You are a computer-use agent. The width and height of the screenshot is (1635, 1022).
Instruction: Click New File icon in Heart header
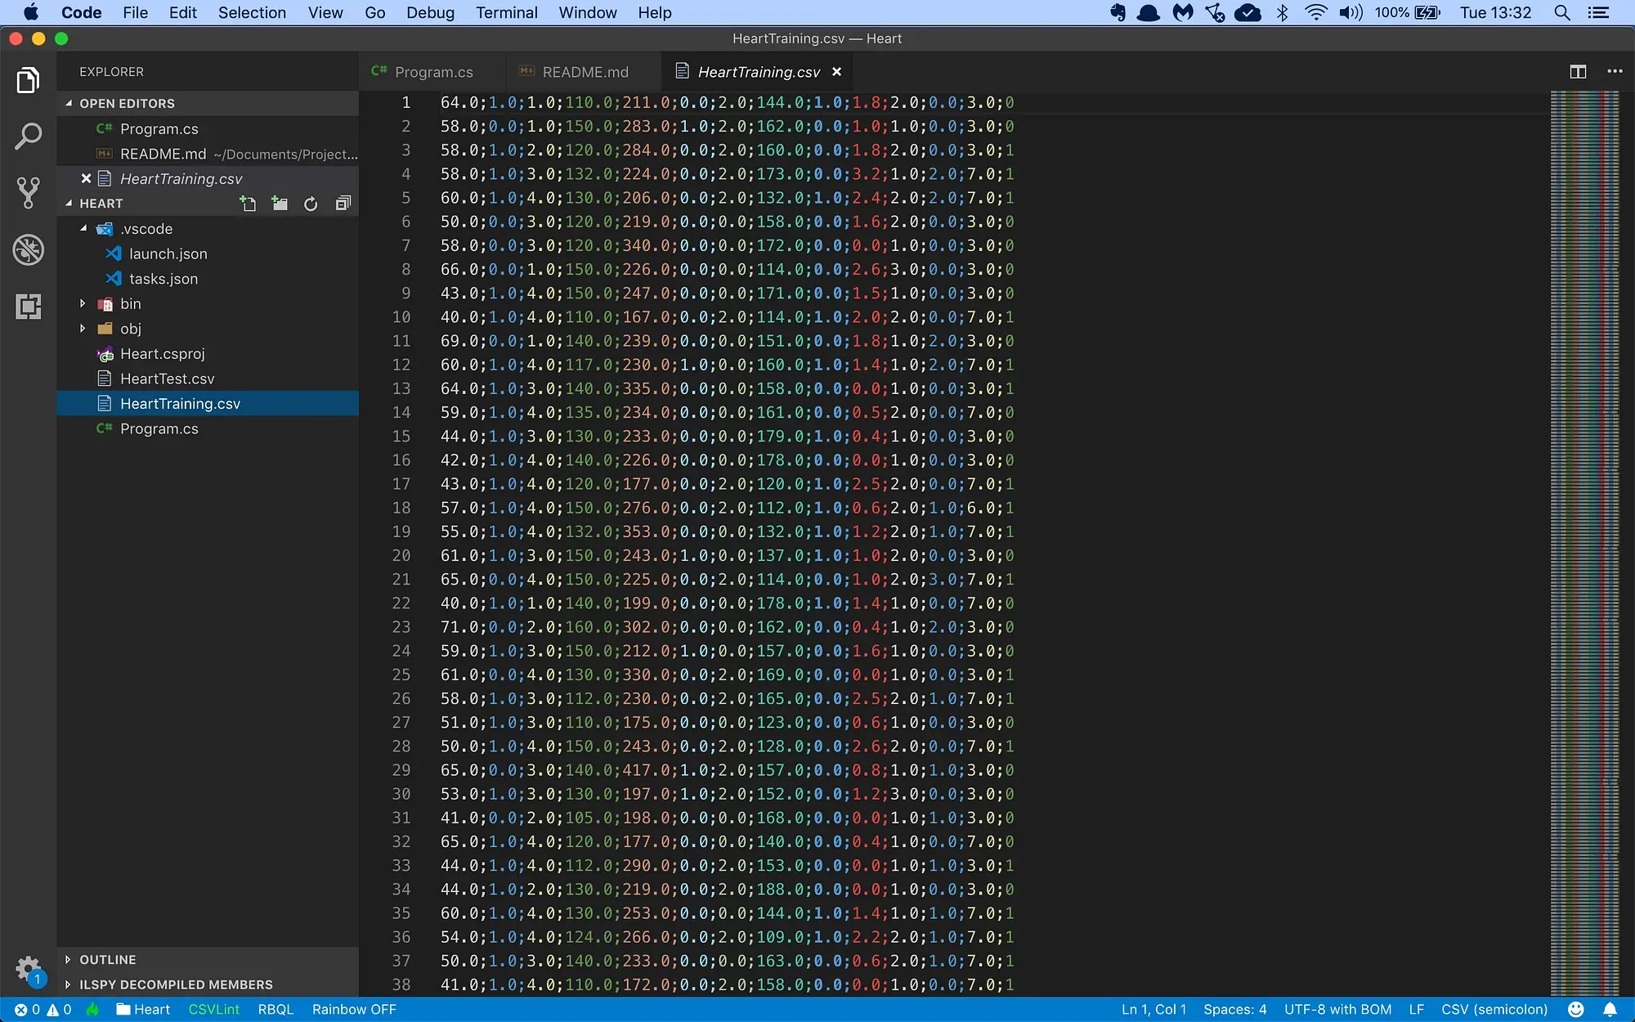tap(248, 204)
